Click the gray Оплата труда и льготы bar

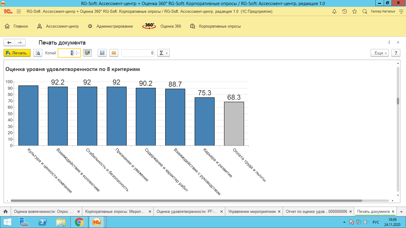(x=234, y=124)
